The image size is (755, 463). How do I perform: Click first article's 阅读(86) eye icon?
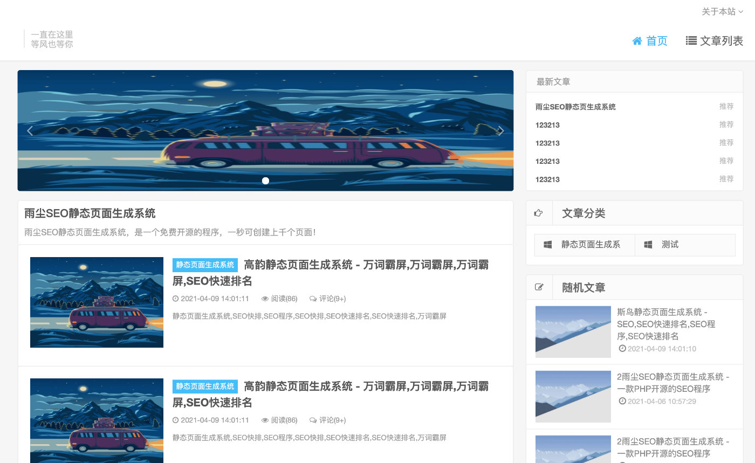[265, 299]
